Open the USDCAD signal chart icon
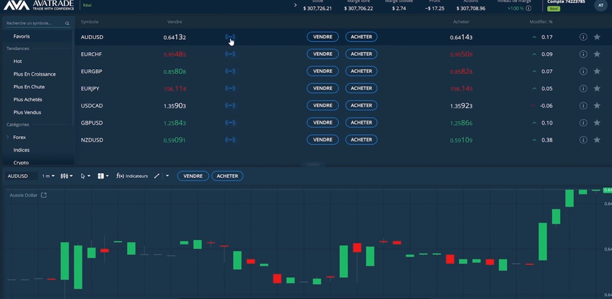The width and height of the screenshot is (612, 299). point(230,106)
